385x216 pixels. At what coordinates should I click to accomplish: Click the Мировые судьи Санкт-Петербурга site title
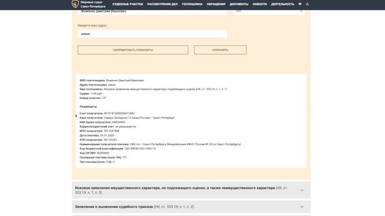click(x=93, y=4)
